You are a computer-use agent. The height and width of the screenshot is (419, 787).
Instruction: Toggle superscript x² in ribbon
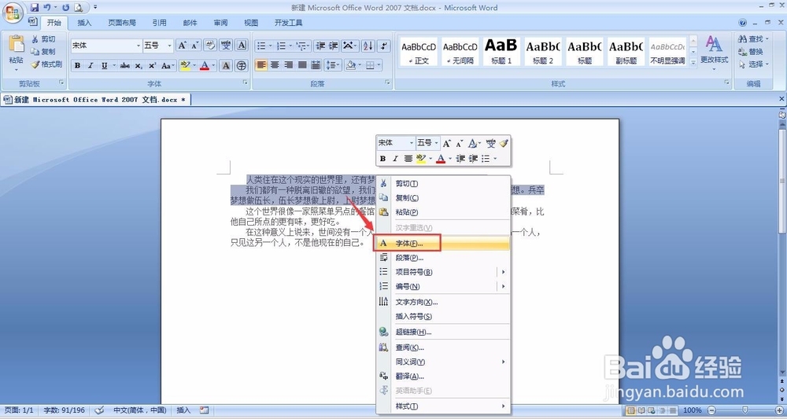point(152,65)
